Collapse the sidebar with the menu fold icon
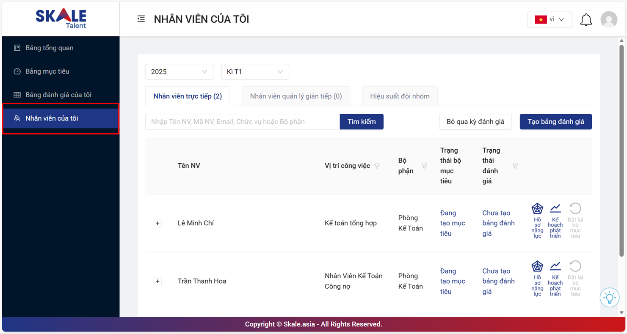The height and width of the screenshot is (334, 627). pyautogui.click(x=141, y=19)
